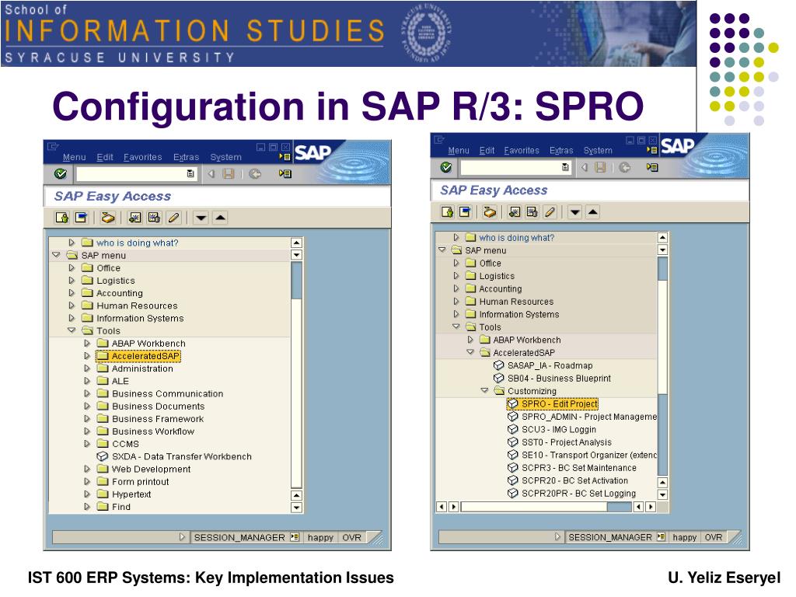This screenshot has height=597, width=796.
Task: Click Move favorites down arrow in left window
Action: tap(201, 218)
